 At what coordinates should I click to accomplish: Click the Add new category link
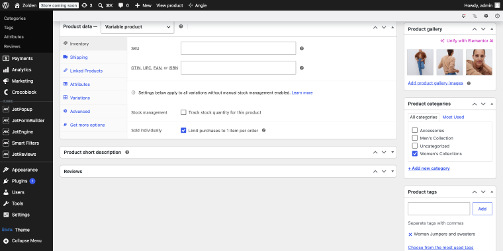click(x=429, y=168)
